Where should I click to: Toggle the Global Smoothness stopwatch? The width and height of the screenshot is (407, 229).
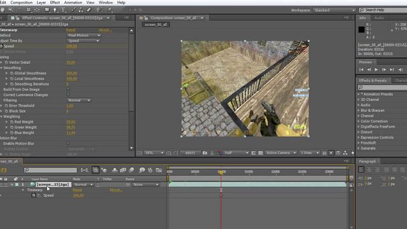coord(11,73)
